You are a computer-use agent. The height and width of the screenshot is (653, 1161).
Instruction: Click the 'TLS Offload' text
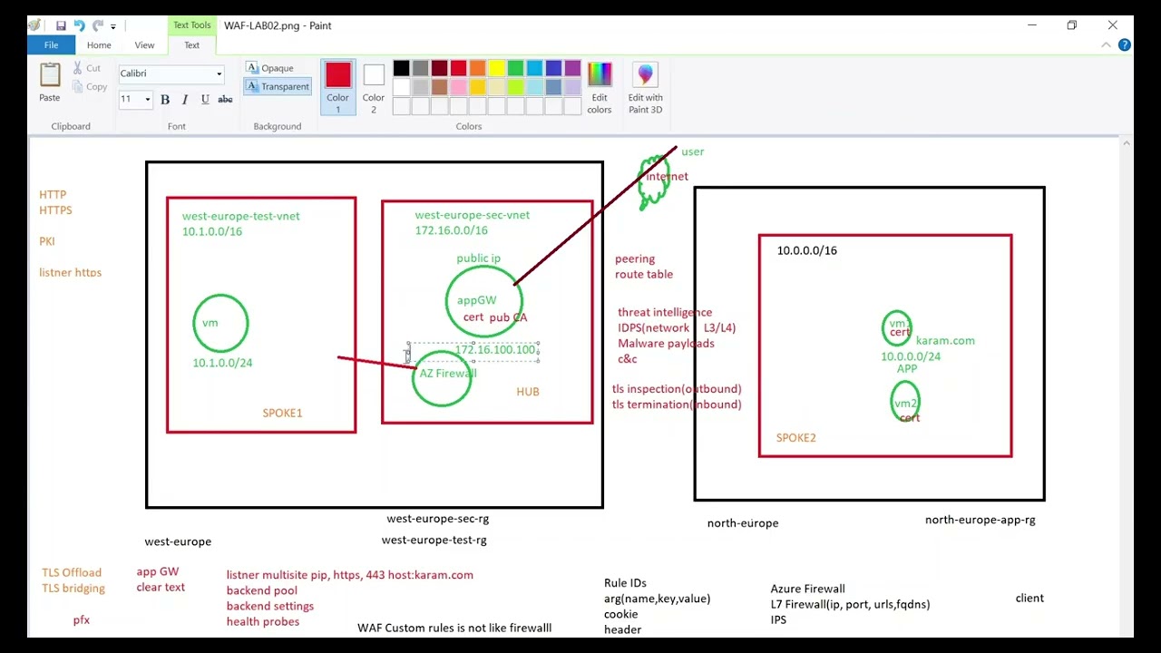tap(72, 572)
